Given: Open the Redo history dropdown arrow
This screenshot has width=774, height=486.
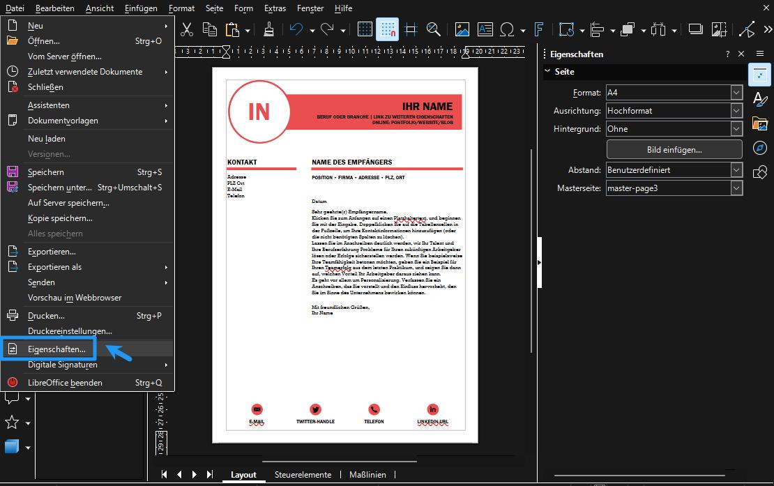Looking at the screenshot, I should [343, 31].
